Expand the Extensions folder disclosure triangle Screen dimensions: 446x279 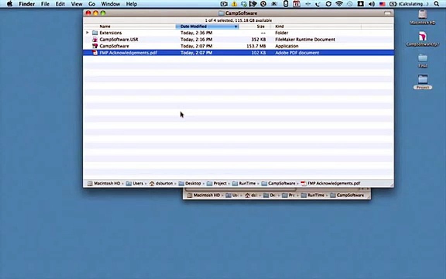point(87,33)
